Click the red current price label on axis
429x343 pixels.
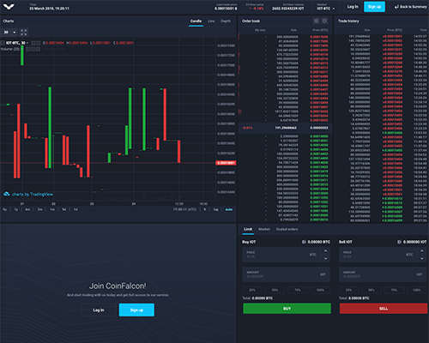[x=226, y=163]
